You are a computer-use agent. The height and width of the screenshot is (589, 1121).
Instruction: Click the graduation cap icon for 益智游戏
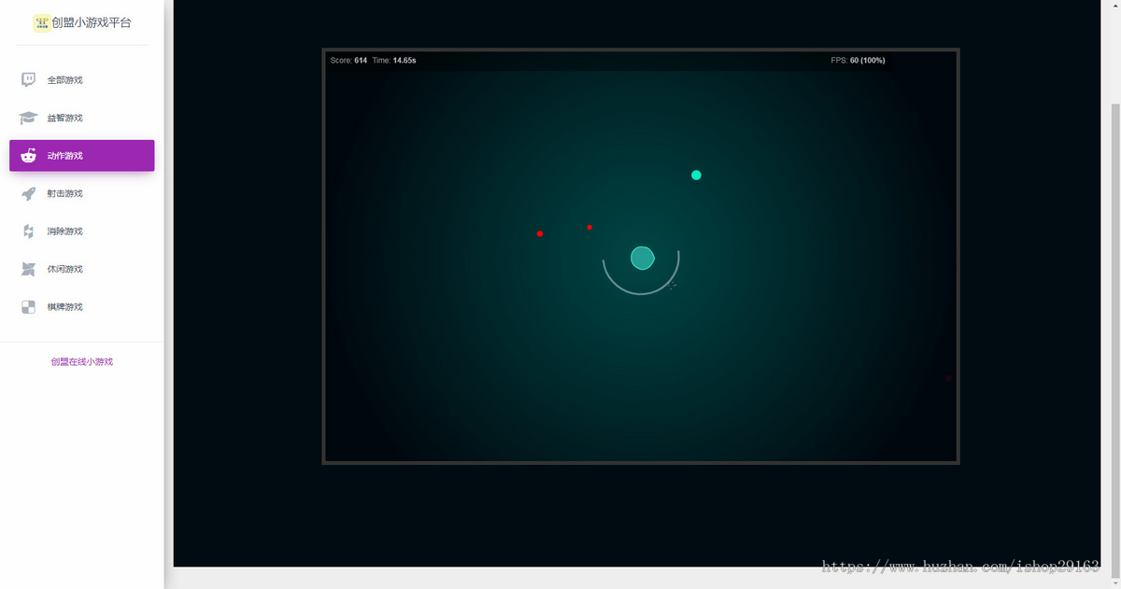tap(29, 118)
